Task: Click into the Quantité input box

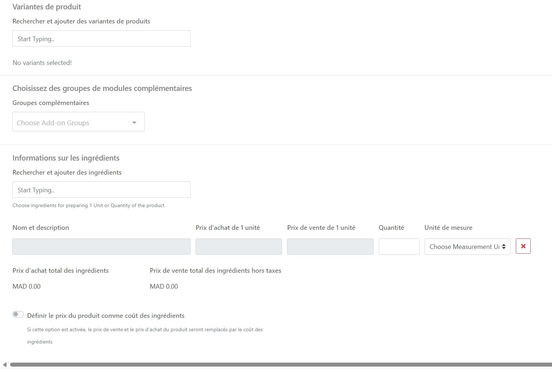Action: tap(399, 247)
